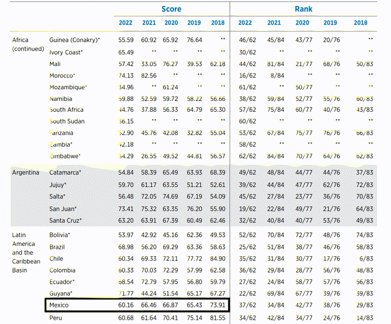Viewport: 391px width, 324px height.
Task: Click San Juan's 2019 score 76.20
Action: 194,209
